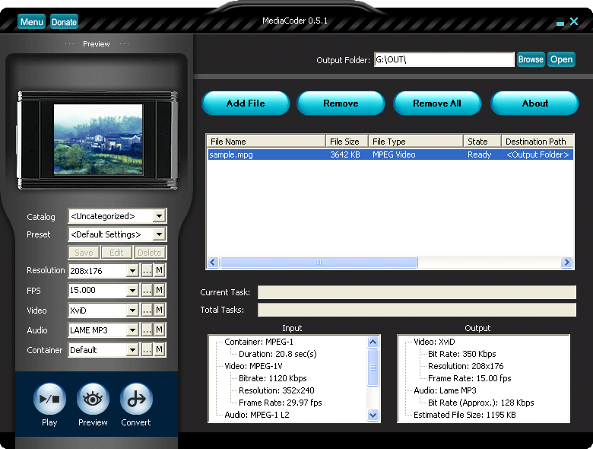593x449 pixels.
Task: Click the Preview eye icon
Action: coord(93,399)
